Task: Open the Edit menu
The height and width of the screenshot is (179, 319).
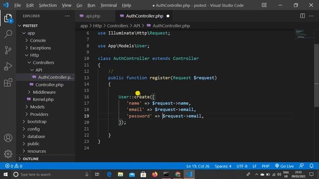Action: click(30, 5)
